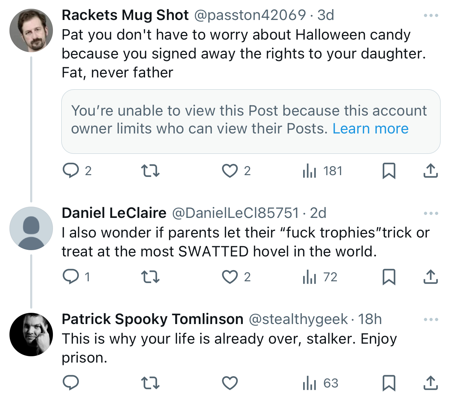Viewport: 450px width, 399px height.
Task: Reply to Patrick Spooky Tomlinson's post
Action: click(71, 383)
